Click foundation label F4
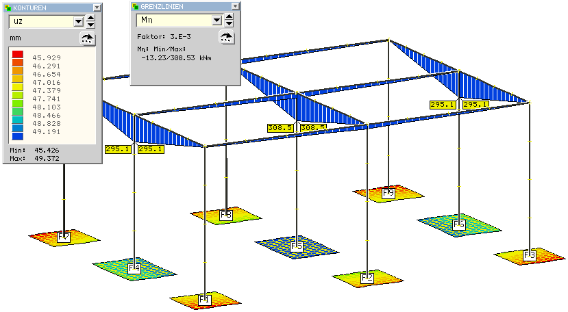 (x=134, y=269)
